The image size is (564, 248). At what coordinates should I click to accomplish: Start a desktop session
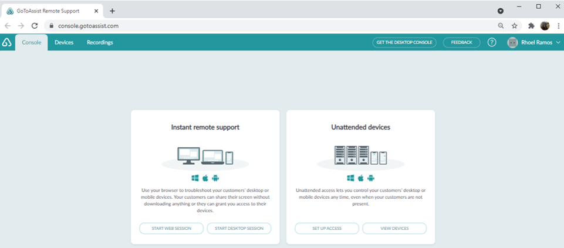tap(239, 228)
